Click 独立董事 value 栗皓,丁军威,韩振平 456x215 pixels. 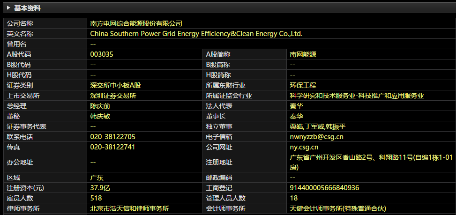(317, 126)
